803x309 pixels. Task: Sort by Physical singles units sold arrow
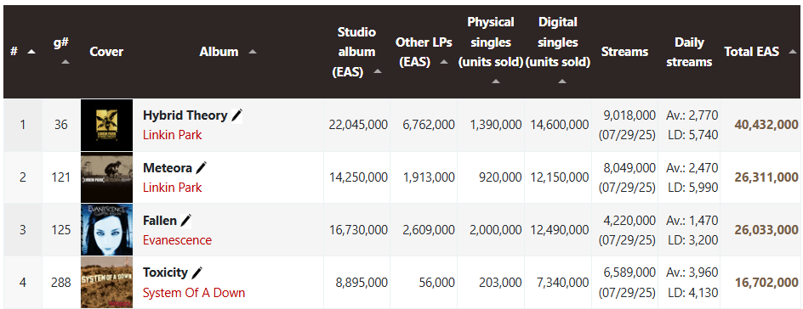495,81
